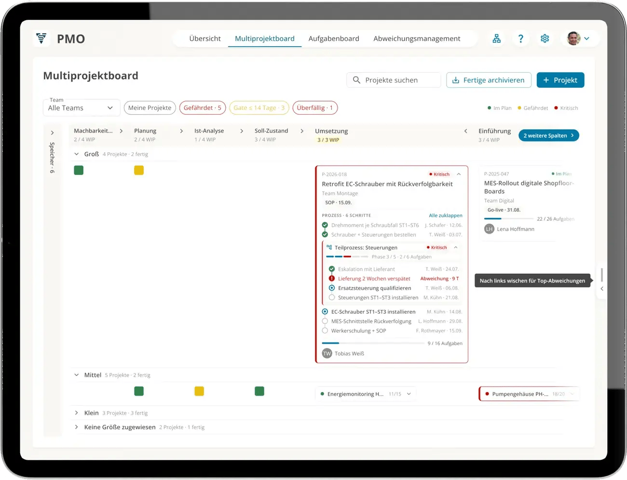Mark Steuerungen ST1–ST3 installieren step circle
This screenshot has width=627, height=480.
(332, 297)
